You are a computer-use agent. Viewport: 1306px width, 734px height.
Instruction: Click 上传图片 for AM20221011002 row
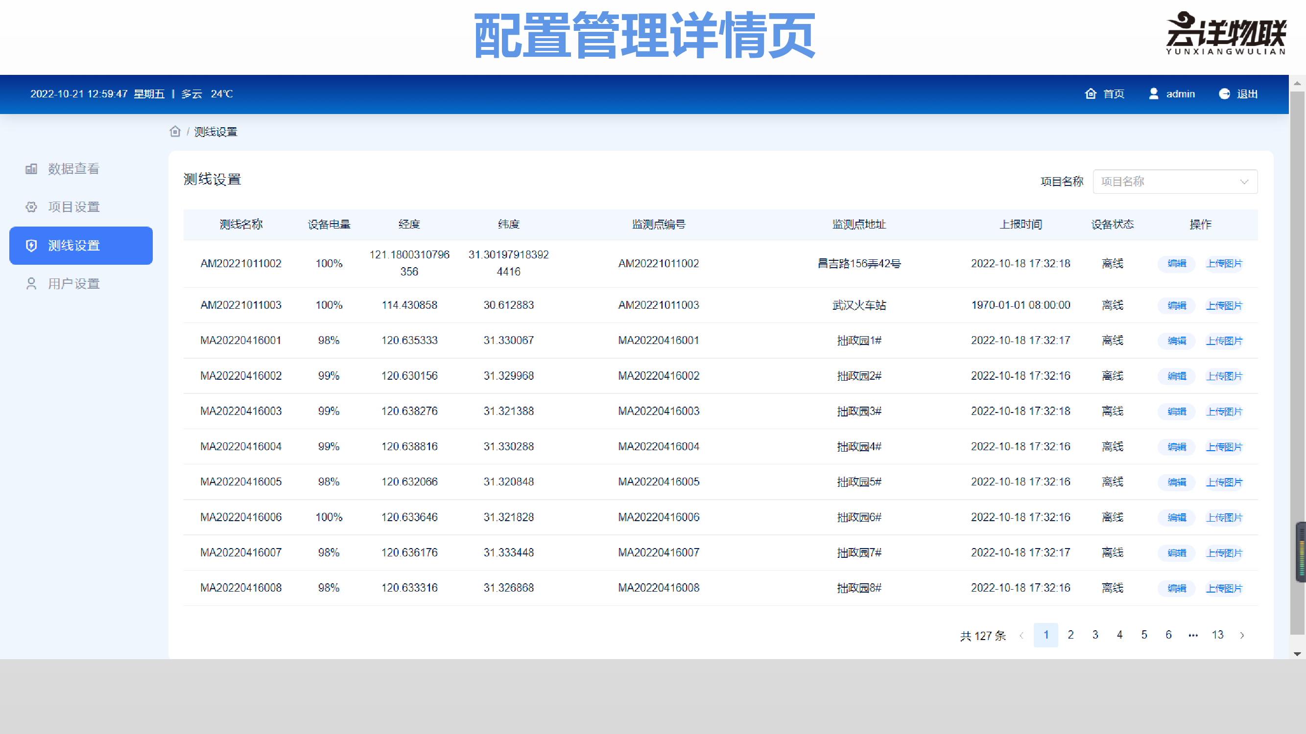[1224, 263]
